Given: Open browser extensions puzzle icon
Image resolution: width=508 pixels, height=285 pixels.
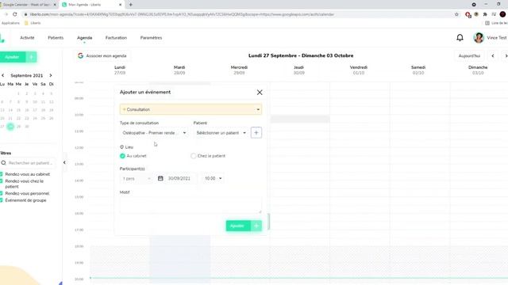Looking at the screenshot, I should click(x=485, y=14).
